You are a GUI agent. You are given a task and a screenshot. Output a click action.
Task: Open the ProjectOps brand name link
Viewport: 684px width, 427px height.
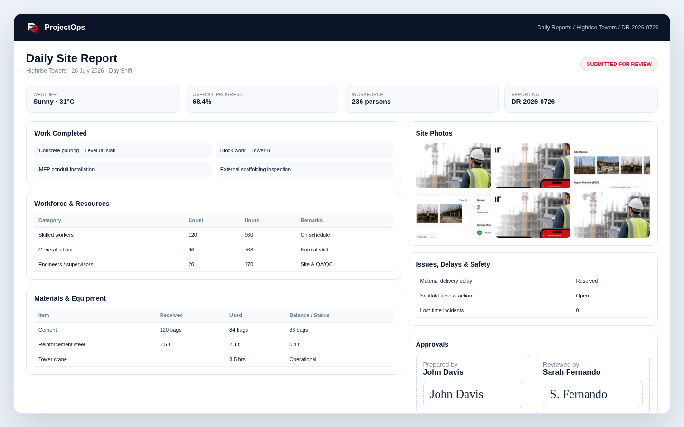(x=65, y=28)
